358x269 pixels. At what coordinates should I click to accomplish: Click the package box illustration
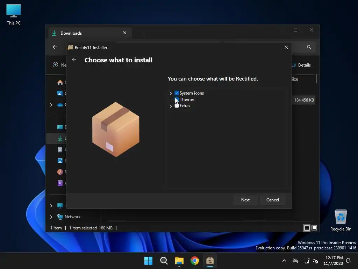[x=116, y=130]
